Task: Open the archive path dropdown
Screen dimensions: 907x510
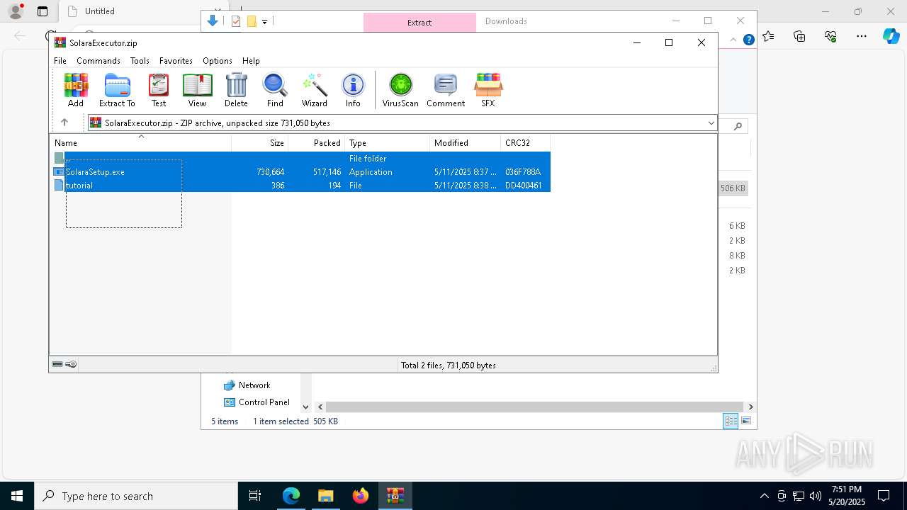Action: [x=711, y=123]
